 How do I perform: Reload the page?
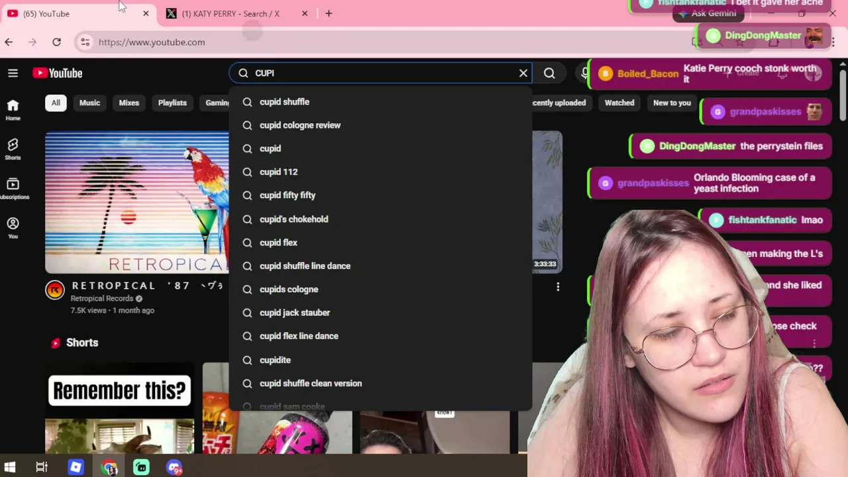(56, 42)
